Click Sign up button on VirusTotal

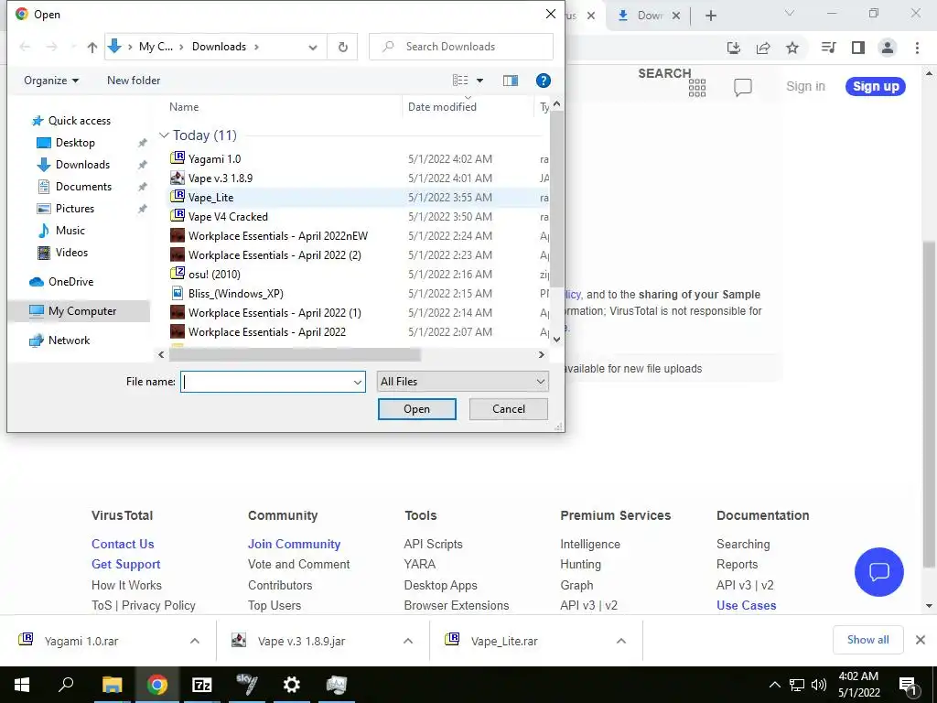(x=876, y=87)
